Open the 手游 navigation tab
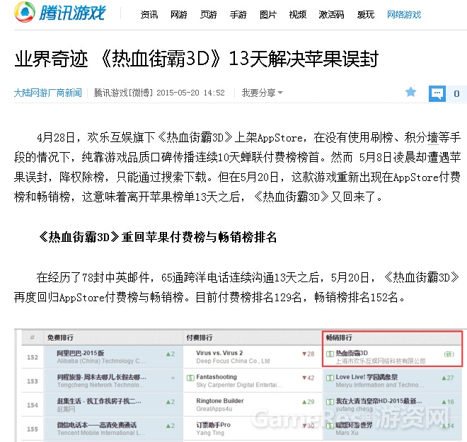 point(238,15)
